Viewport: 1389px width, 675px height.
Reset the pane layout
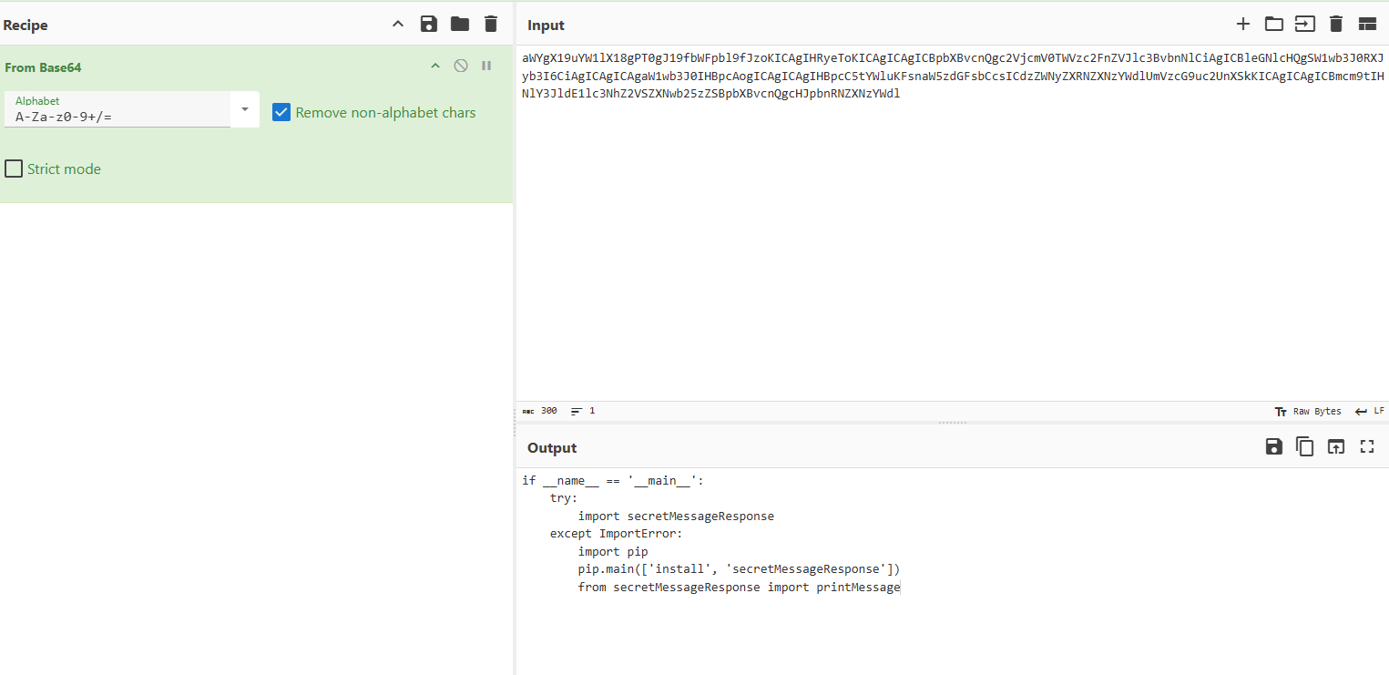click(x=1367, y=25)
